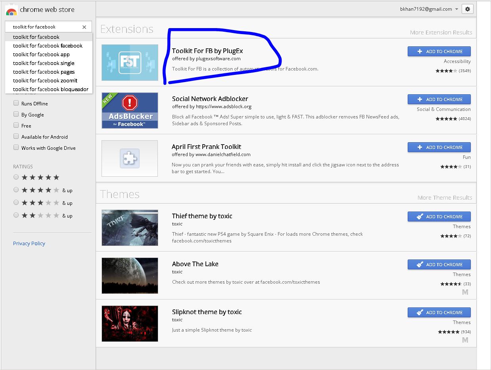The height and width of the screenshot is (370, 491).
Task: Select five stars rating filter
Action: [16, 177]
